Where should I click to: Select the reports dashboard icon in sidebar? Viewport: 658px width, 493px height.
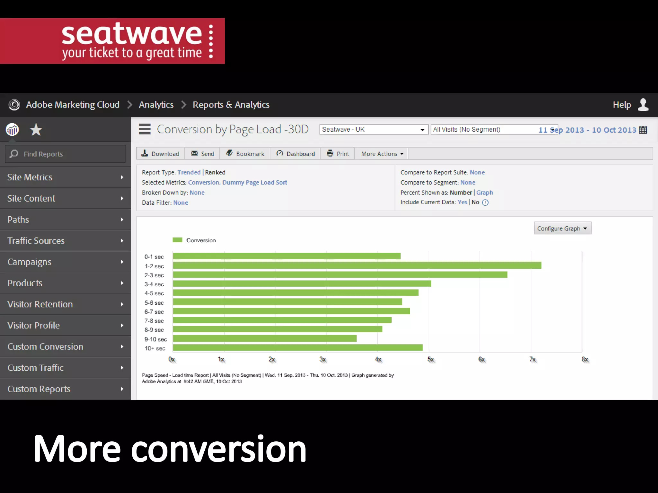(x=12, y=130)
